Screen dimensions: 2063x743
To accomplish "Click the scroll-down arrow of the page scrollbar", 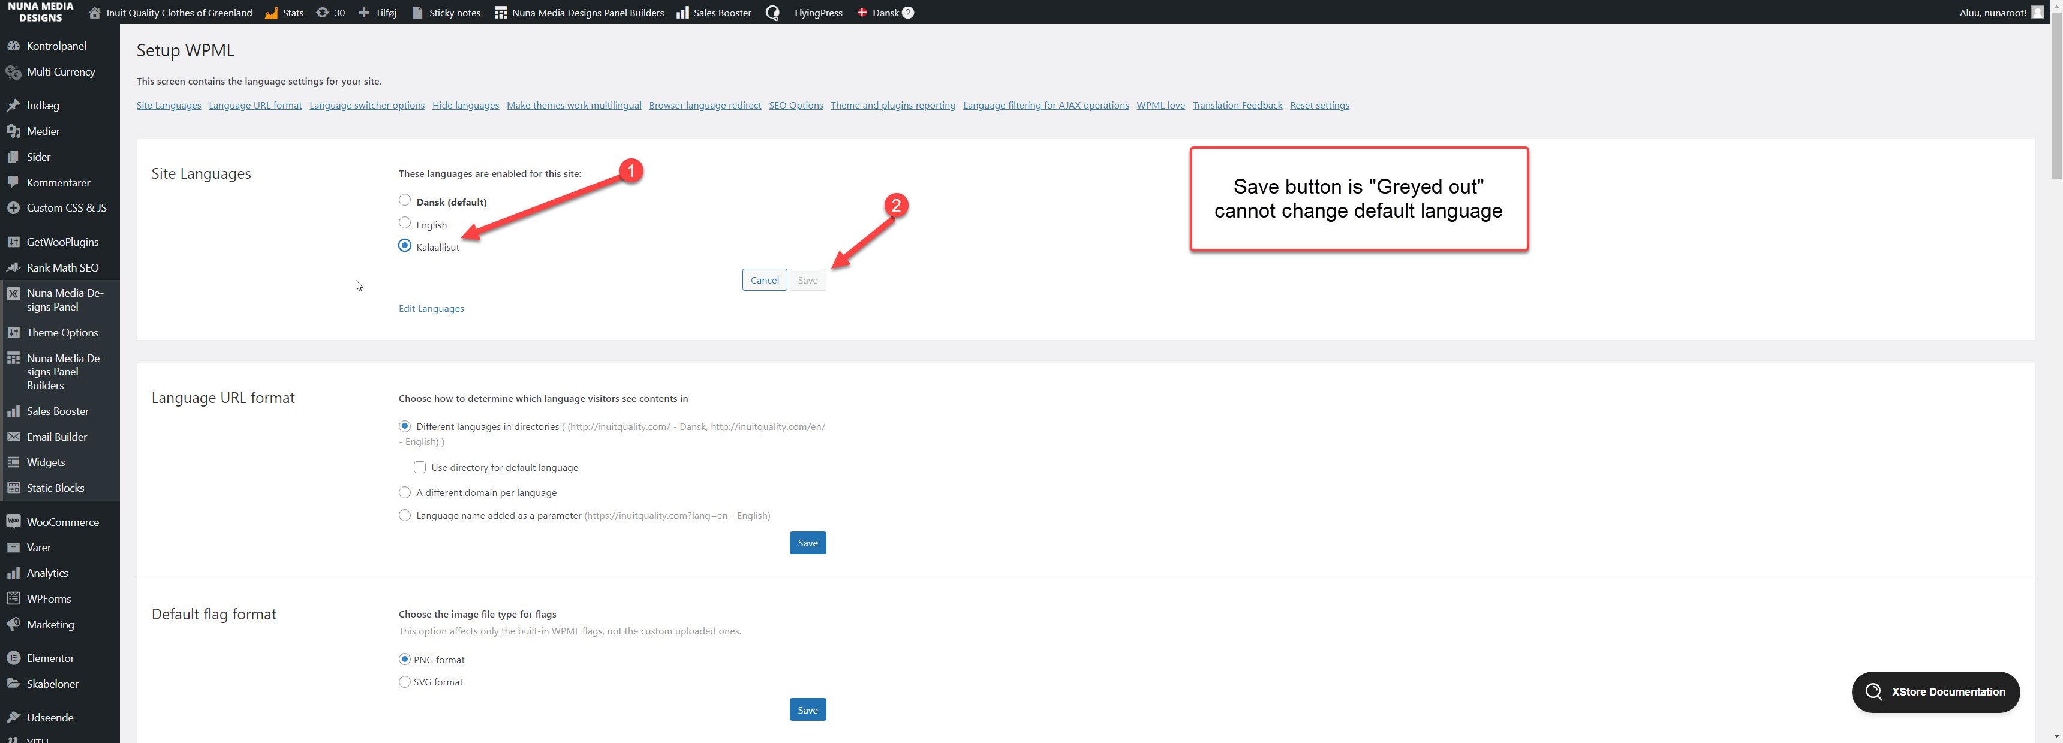I will 2056,736.
